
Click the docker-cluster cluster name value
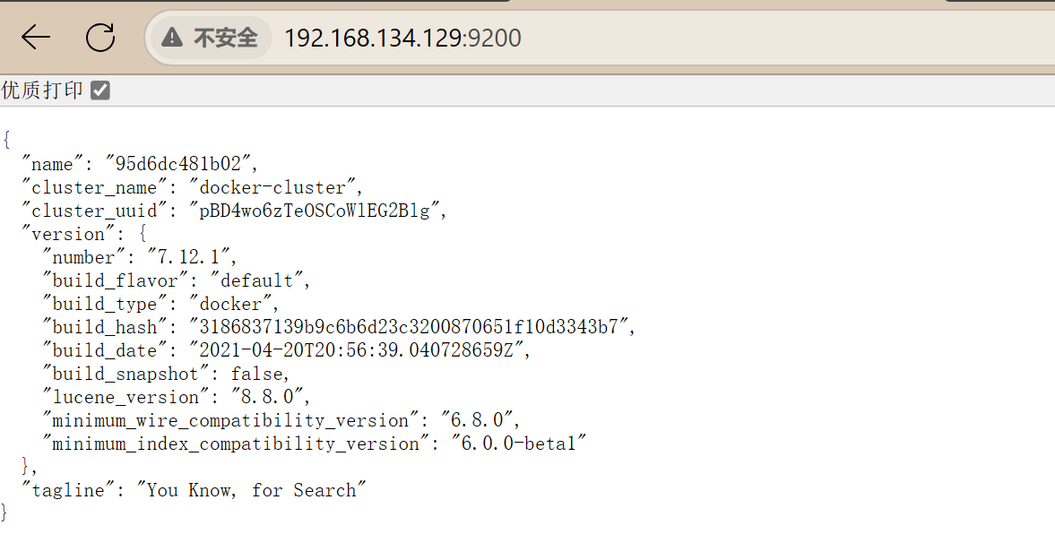tap(272, 187)
